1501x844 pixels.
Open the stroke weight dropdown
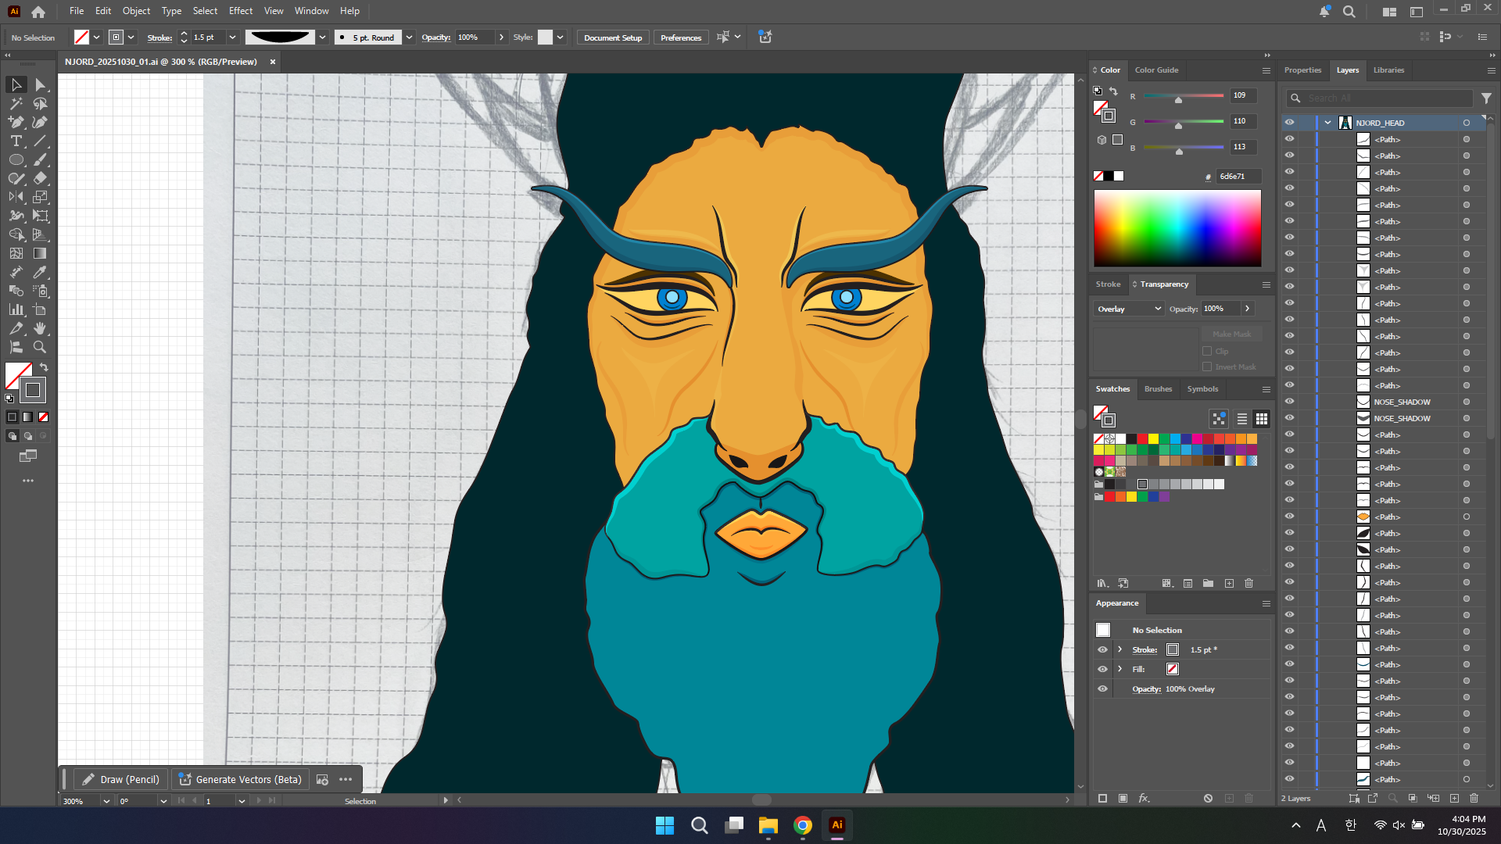coord(232,38)
